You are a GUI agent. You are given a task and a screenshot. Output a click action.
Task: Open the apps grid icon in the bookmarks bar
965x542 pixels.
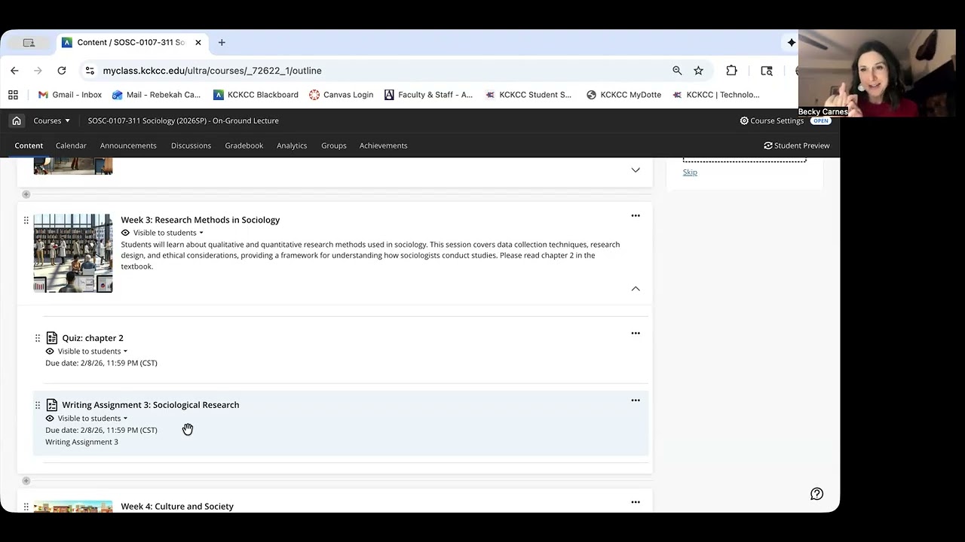[x=13, y=95]
